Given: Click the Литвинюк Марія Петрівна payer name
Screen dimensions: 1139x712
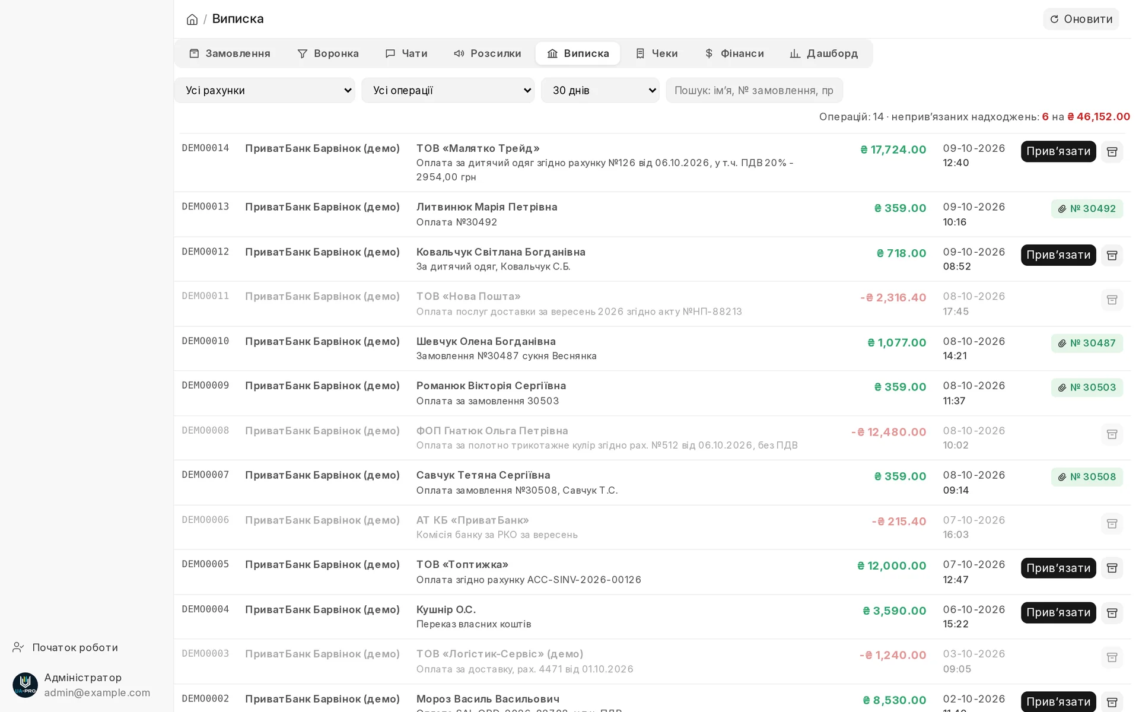Looking at the screenshot, I should click(487, 207).
